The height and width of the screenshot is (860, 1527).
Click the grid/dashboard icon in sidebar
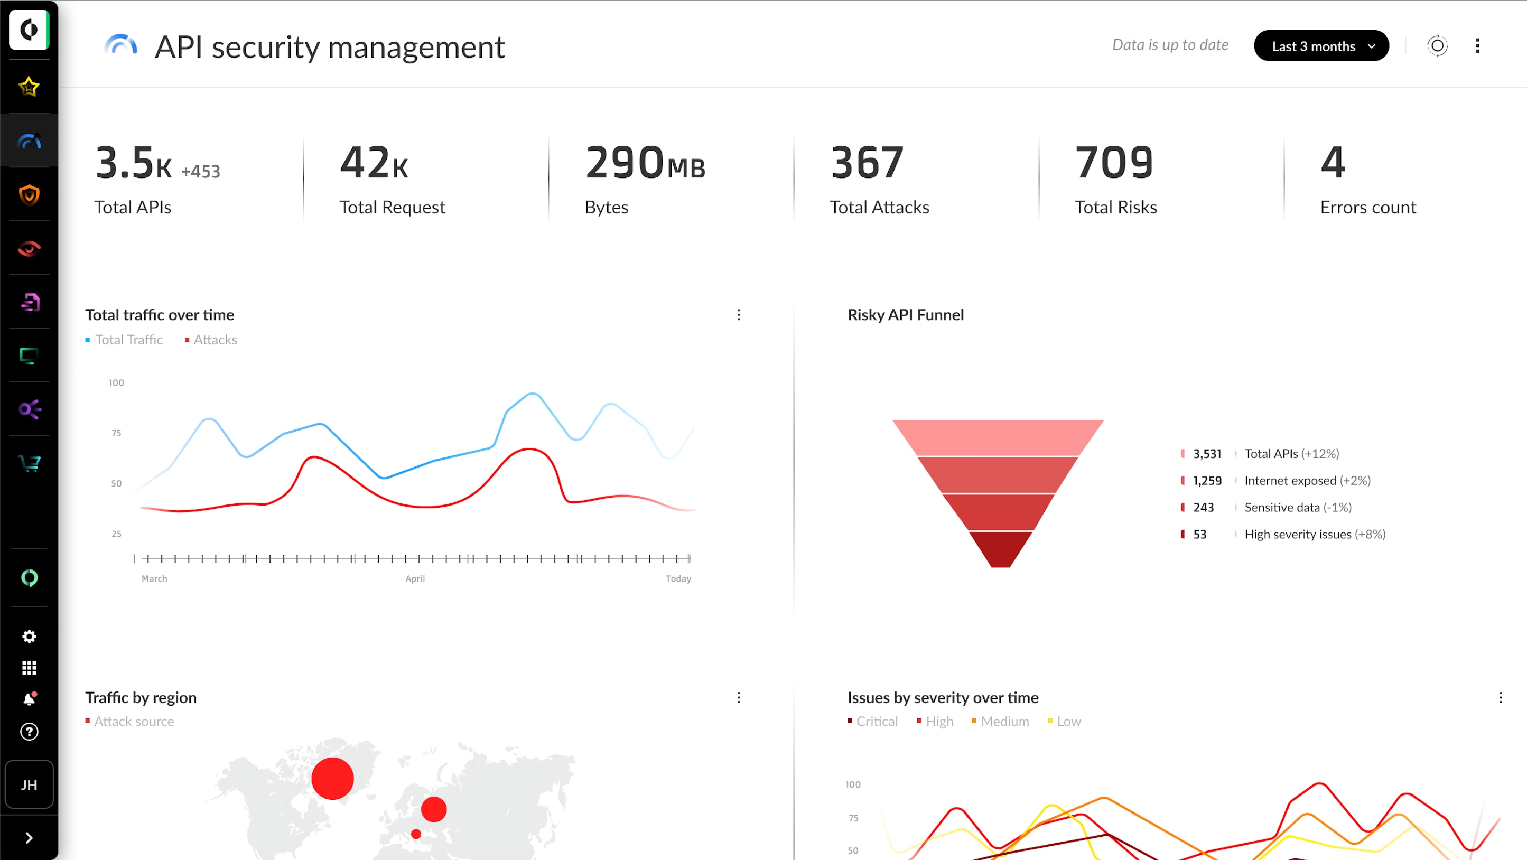tap(29, 668)
